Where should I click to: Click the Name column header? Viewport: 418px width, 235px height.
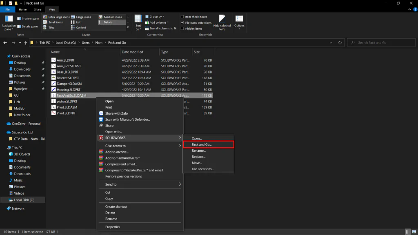(x=85, y=52)
